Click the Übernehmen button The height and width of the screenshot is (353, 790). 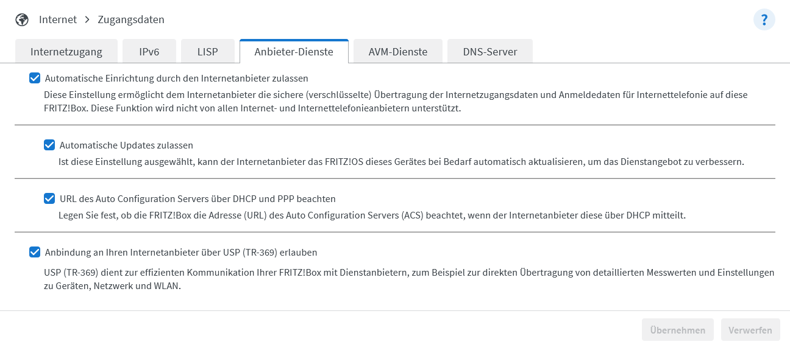678,330
